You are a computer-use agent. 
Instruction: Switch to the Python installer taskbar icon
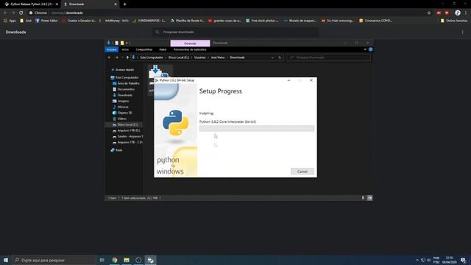pos(150,260)
